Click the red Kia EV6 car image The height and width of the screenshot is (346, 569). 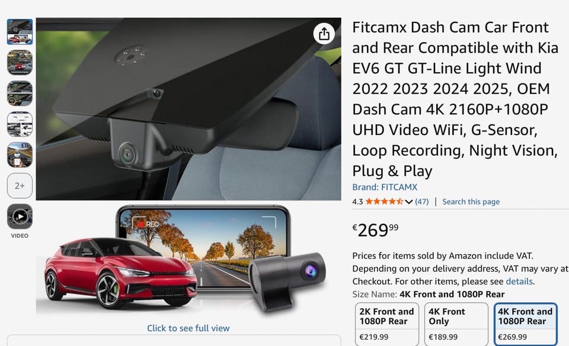click(120, 273)
